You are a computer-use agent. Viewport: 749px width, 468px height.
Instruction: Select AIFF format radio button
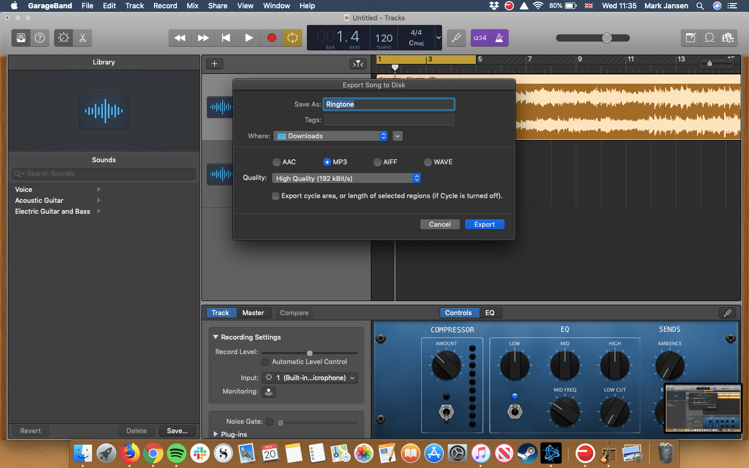click(378, 162)
